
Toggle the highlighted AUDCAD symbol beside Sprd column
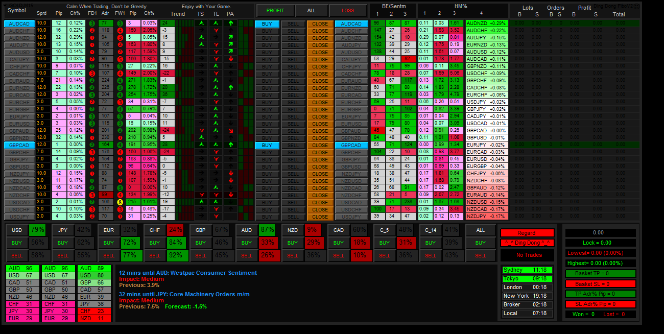click(x=19, y=23)
